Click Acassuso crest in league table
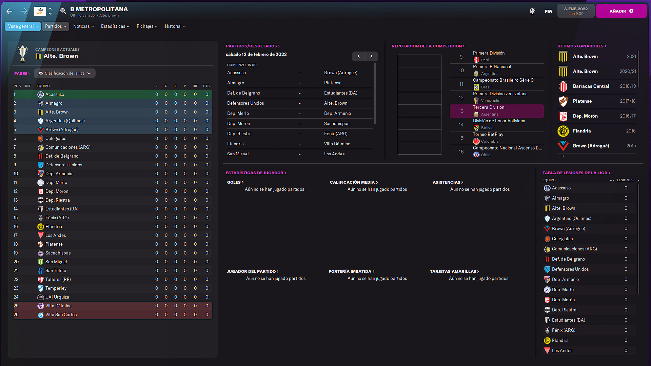 (x=40, y=95)
